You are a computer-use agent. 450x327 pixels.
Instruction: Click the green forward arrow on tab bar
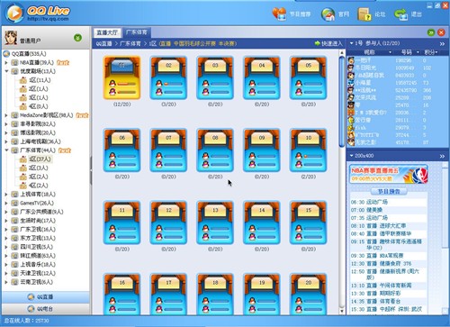pyautogui.click(x=431, y=32)
